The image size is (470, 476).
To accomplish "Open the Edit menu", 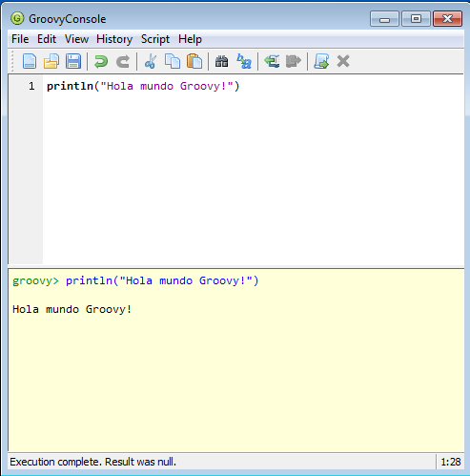I will point(47,39).
